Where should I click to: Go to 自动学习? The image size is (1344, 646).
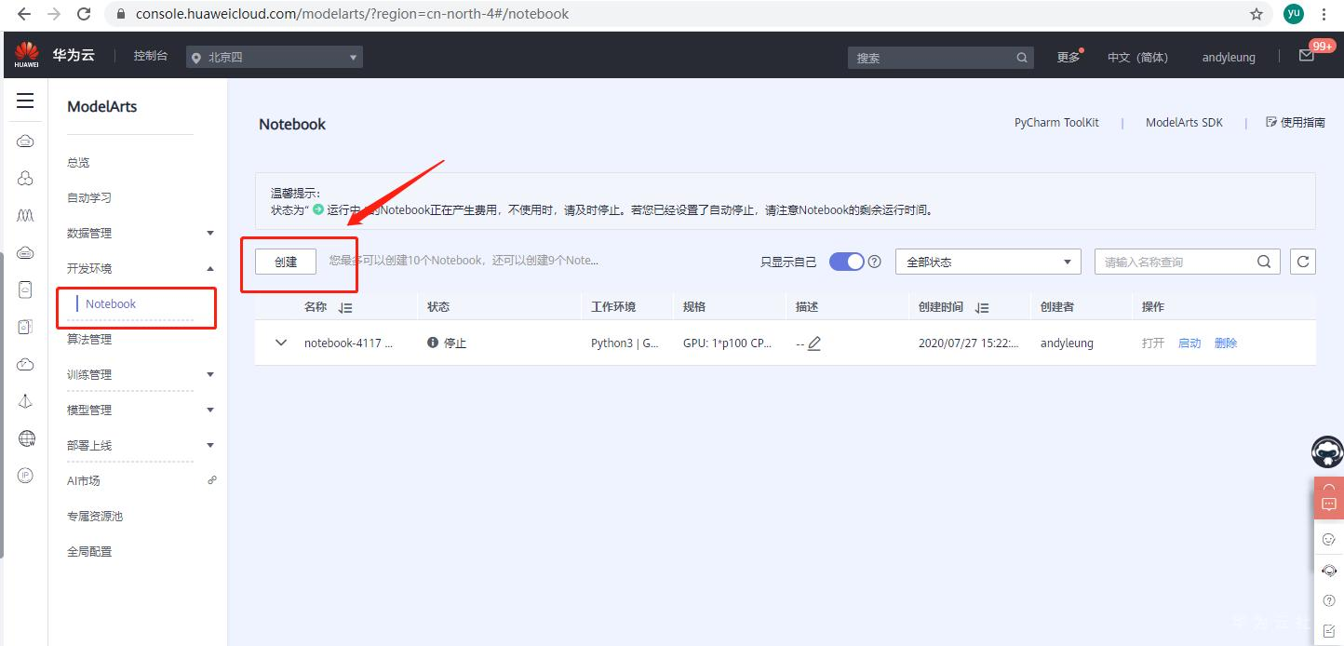click(x=88, y=197)
